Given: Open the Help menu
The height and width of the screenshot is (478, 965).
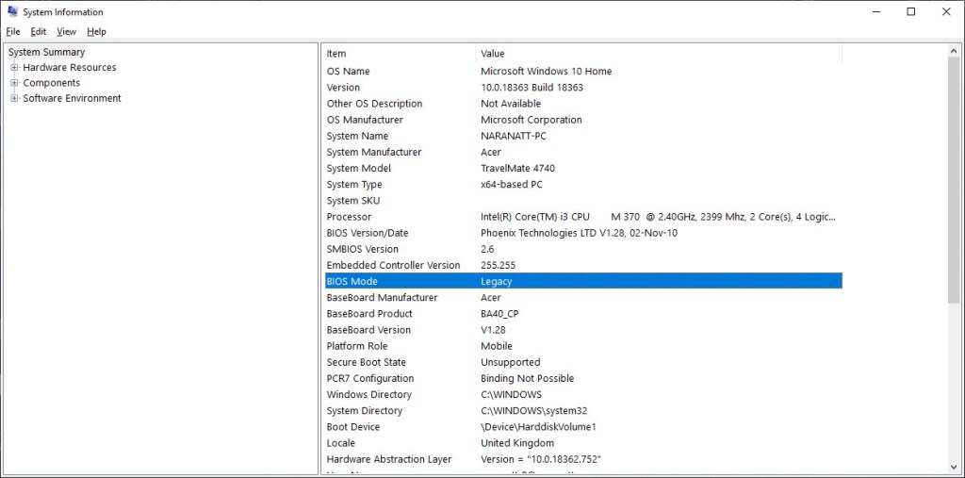Looking at the screenshot, I should [96, 31].
